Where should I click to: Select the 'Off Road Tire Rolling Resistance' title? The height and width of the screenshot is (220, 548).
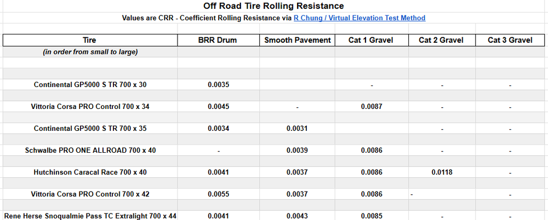click(273, 6)
